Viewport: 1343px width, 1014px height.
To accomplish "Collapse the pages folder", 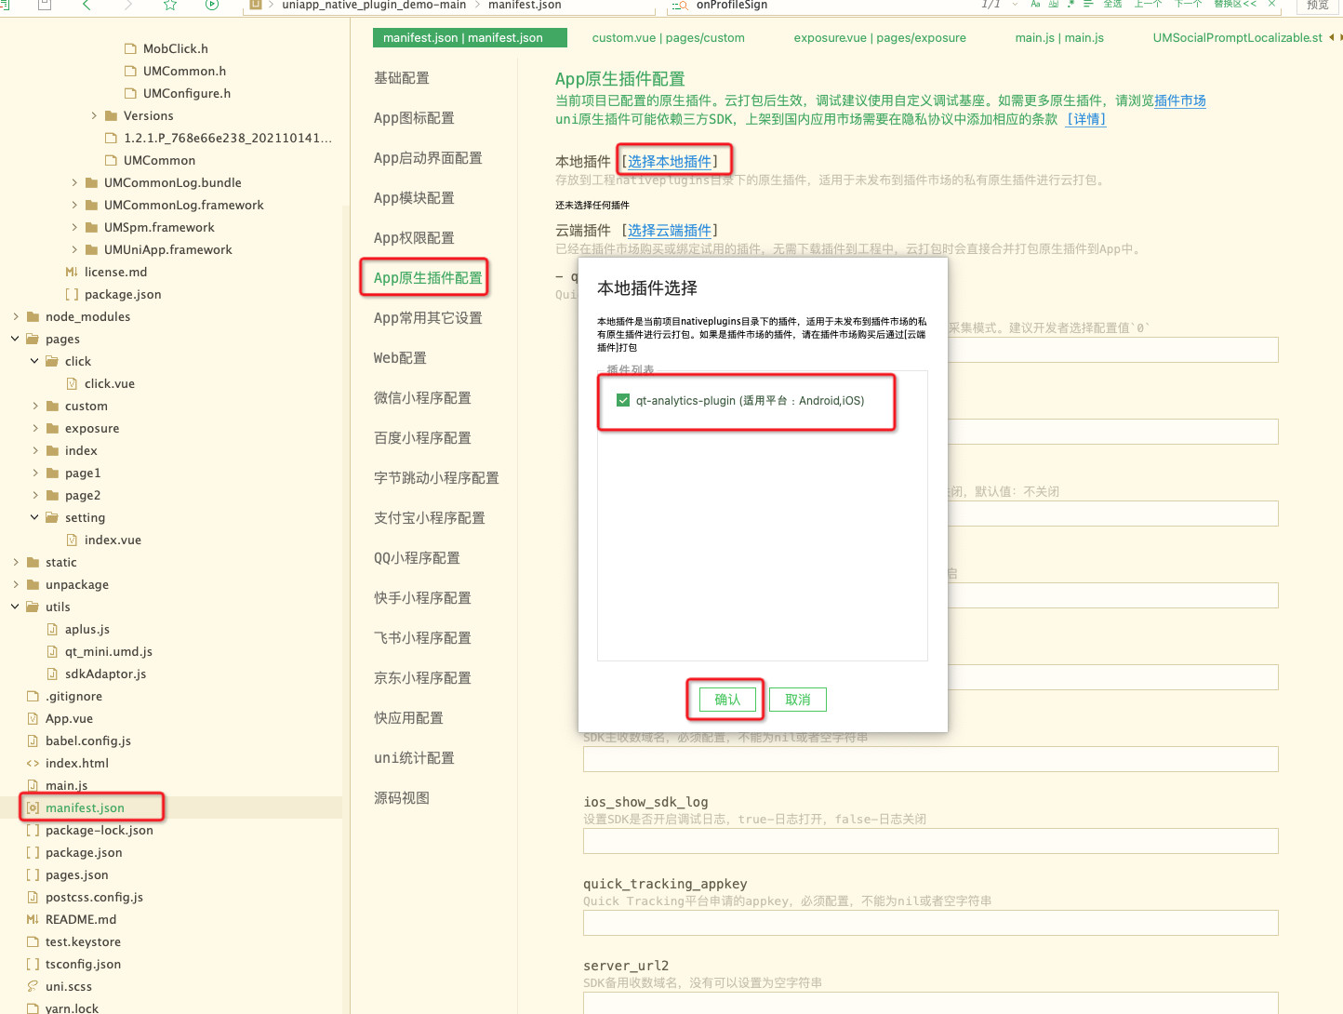I will (15, 339).
